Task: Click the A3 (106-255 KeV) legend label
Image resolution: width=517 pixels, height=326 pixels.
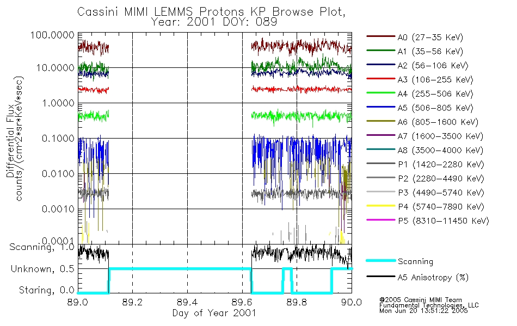Action: pyautogui.click(x=435, y=80)
